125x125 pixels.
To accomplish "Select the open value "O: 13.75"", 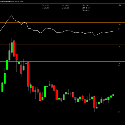I will coord(45,5).
